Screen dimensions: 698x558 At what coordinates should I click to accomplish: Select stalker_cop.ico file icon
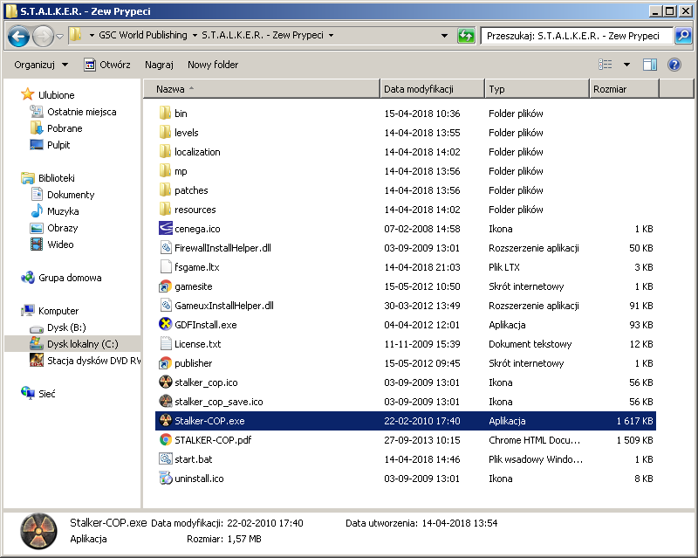pyautogui.click(x=166, y=382)
